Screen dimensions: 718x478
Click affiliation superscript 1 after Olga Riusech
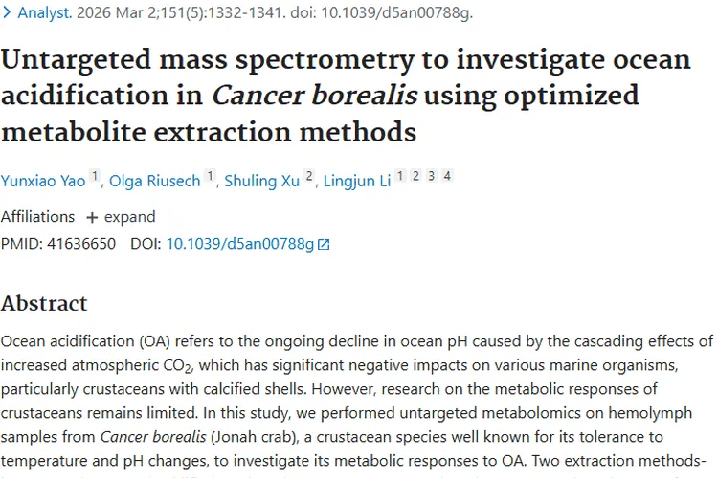coord(208,177)
